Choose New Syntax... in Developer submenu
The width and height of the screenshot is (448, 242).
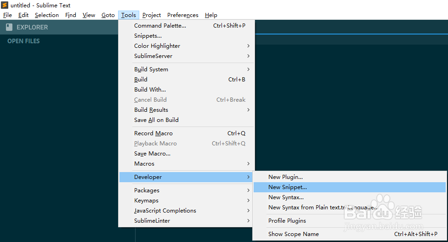(350, 197)
